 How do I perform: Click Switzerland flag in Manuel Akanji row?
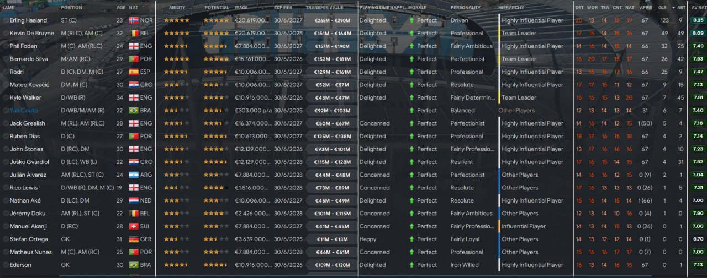[133, 226]
